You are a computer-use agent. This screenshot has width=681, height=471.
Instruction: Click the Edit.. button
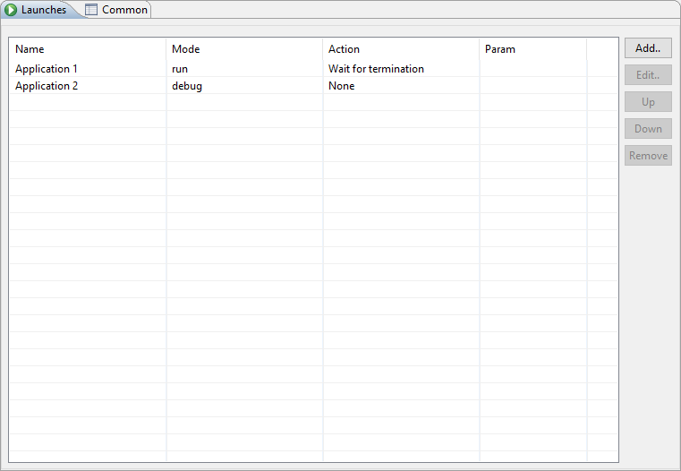click(x=648, y=75)
